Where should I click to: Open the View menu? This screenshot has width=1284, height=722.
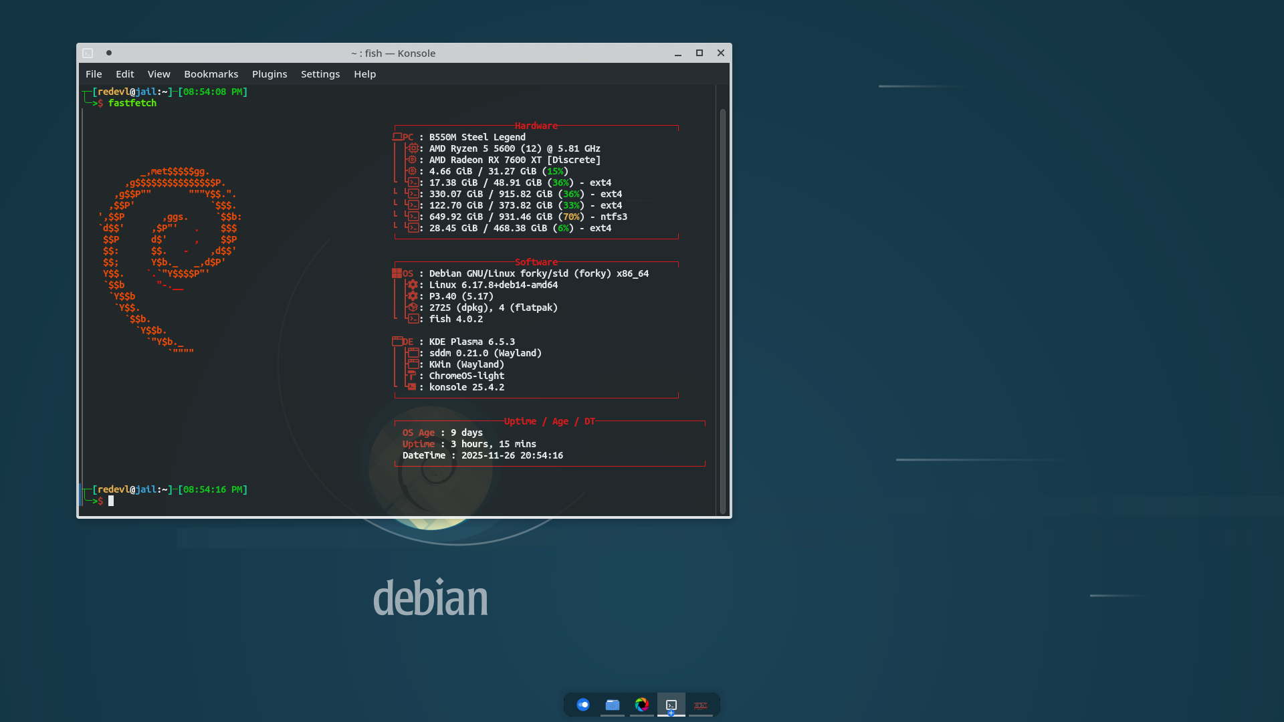coord(158,74)
